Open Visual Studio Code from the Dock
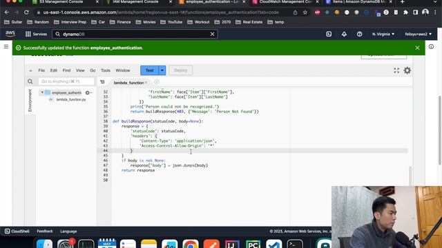The width and height of the screenshot is (442, 248). pyautogui.click(x=274, y=244)
